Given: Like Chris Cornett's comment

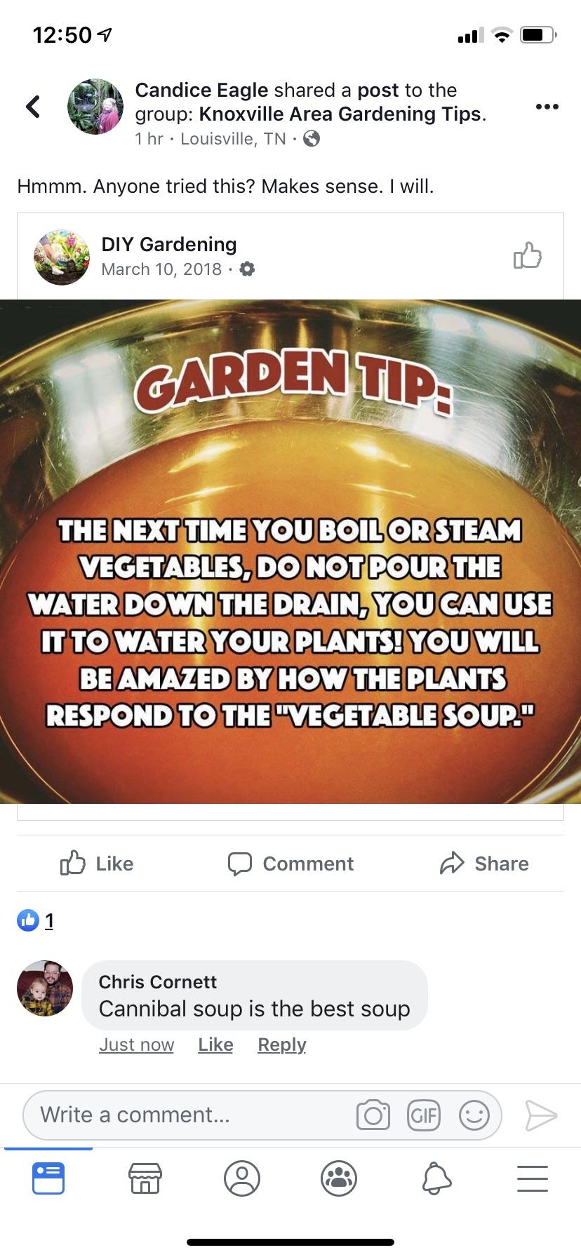Looking at the screenshot, I should click(x=215, y=1044).
